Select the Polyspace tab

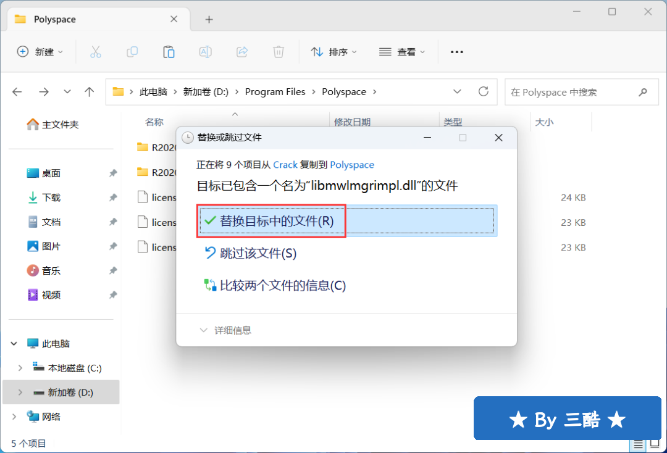(98, 20)
